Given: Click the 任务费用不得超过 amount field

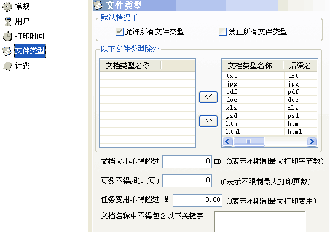Looking at the screenshot, I should [x=197, y=200].
